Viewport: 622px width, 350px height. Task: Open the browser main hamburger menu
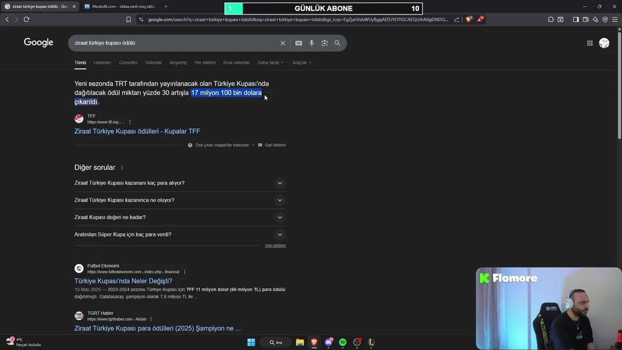click(615, 19)
